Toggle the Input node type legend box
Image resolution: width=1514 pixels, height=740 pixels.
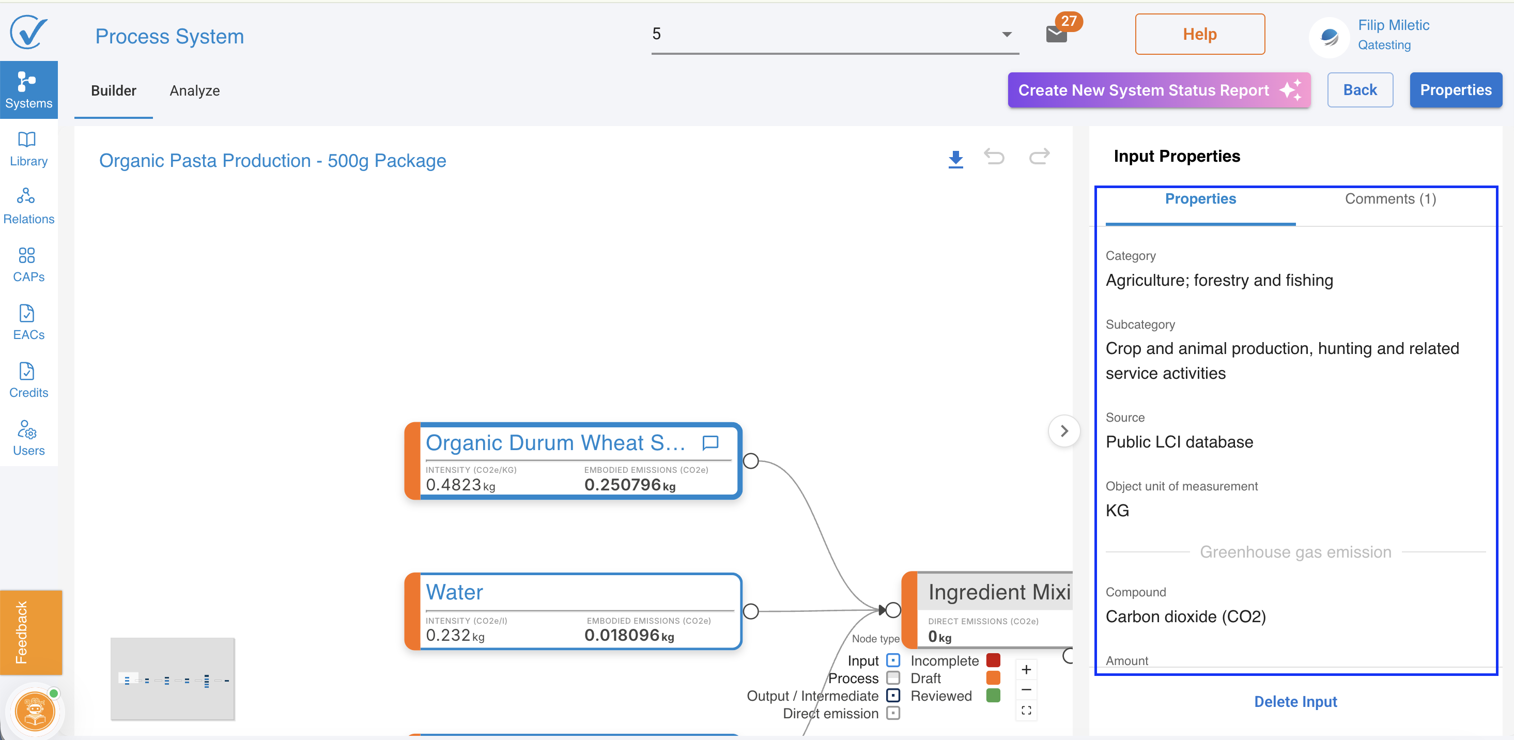coord(893,660)
